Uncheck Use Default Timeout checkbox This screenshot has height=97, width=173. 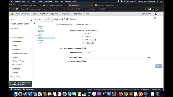(x=83, y=61)
